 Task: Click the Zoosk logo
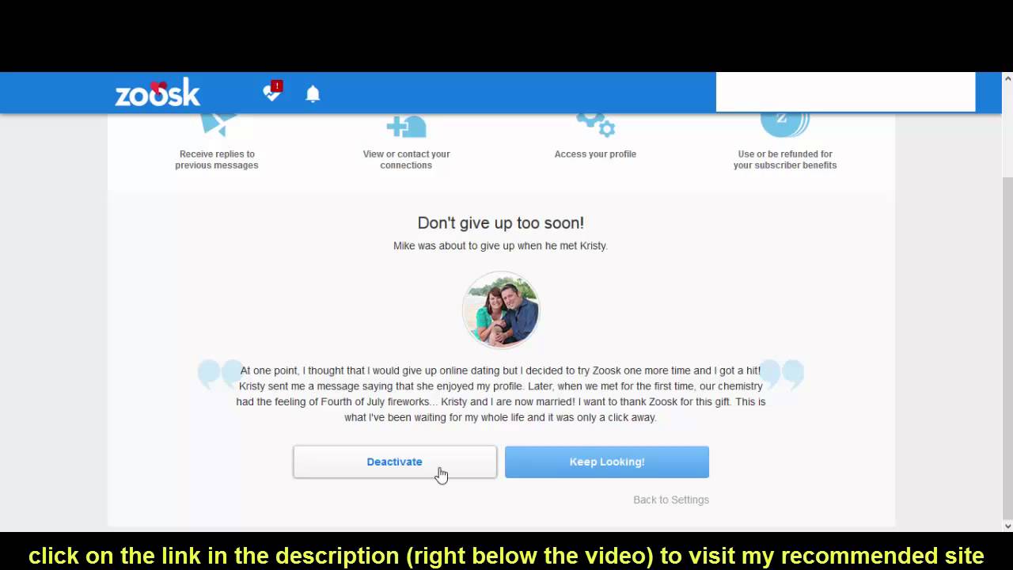[x=157, y=93]
